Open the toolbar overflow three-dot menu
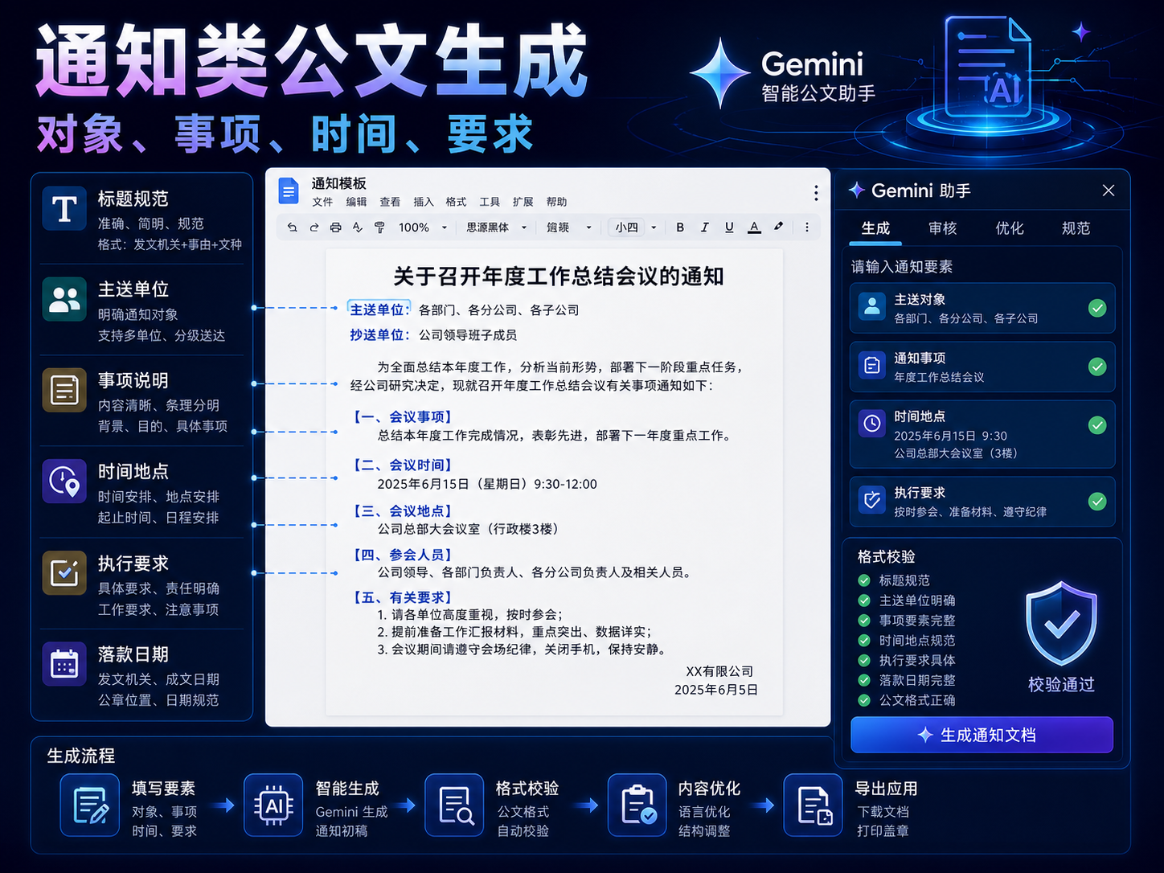Screen dimensions: 1164x873 pyautogui.click(x=806, y=227)
